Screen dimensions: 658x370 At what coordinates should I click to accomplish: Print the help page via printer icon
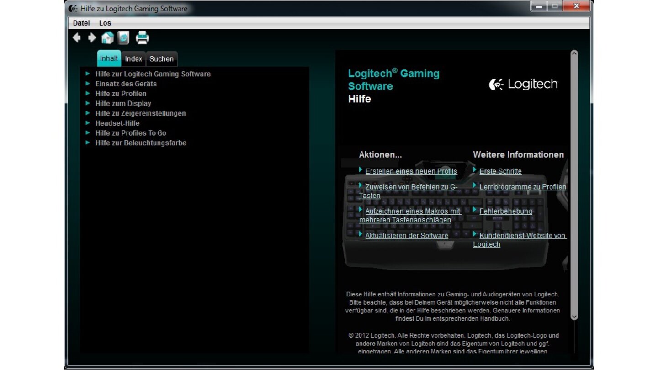[x=142, y=37]
